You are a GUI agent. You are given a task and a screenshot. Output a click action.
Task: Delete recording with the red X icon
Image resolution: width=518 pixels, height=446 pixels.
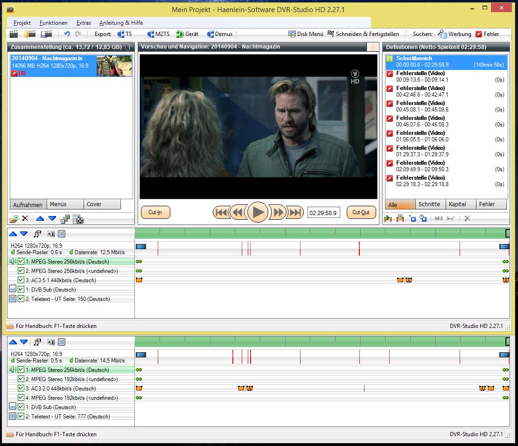[x=25, y=219]
